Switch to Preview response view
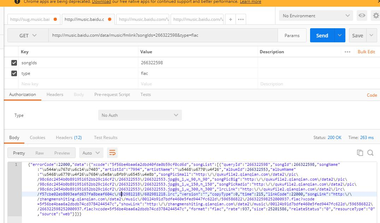 (x=62, y=153)
